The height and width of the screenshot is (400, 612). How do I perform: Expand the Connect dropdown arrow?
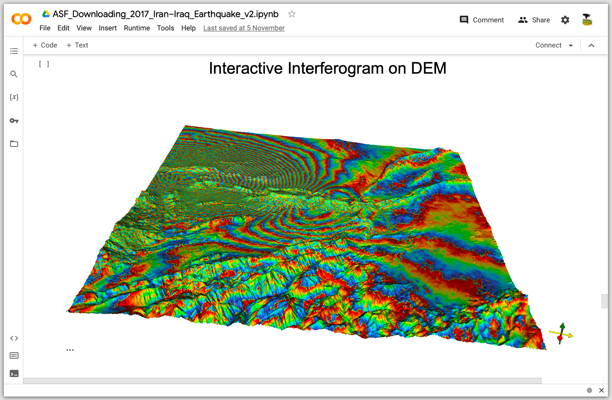tap(571, 46)
